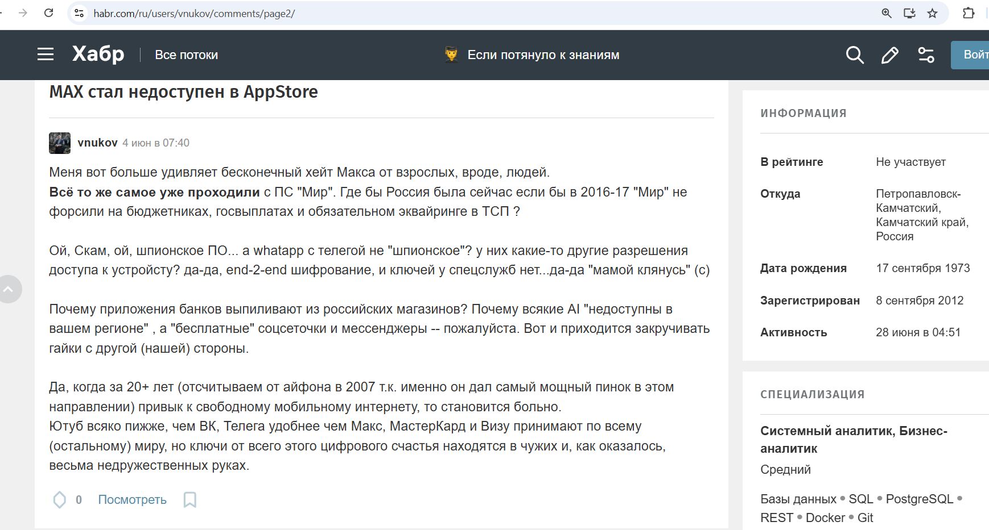Image resolution: width=989 pixels, height=530 pixels.
Task: Bookmark this page with star icon
Action: point(932,13)
